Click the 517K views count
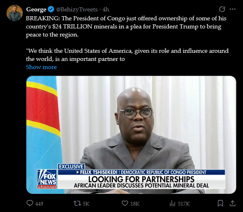 [184, 203]
